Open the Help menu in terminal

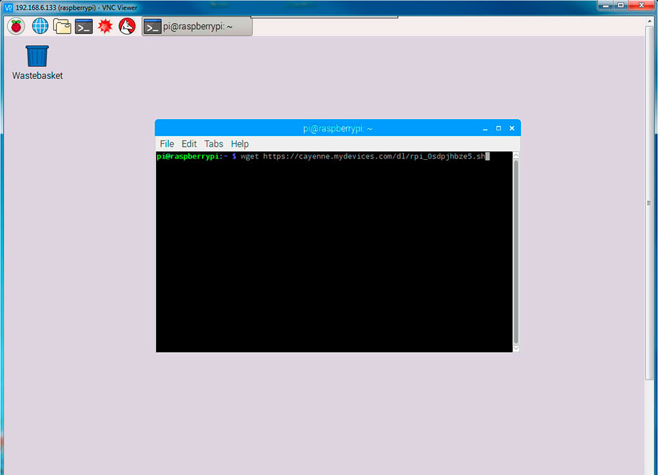[x=240, y=143]
